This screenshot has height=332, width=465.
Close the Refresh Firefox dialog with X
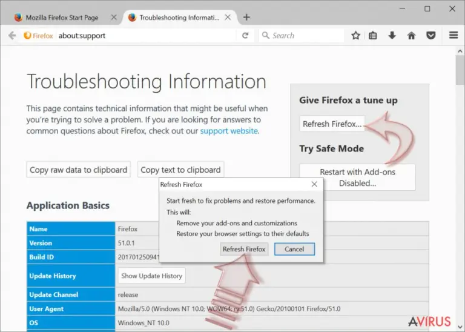(314, 184)
